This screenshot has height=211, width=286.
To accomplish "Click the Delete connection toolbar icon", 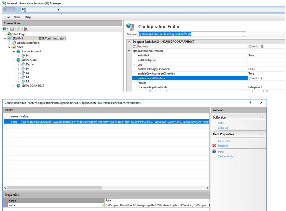I will coord(26,29).
